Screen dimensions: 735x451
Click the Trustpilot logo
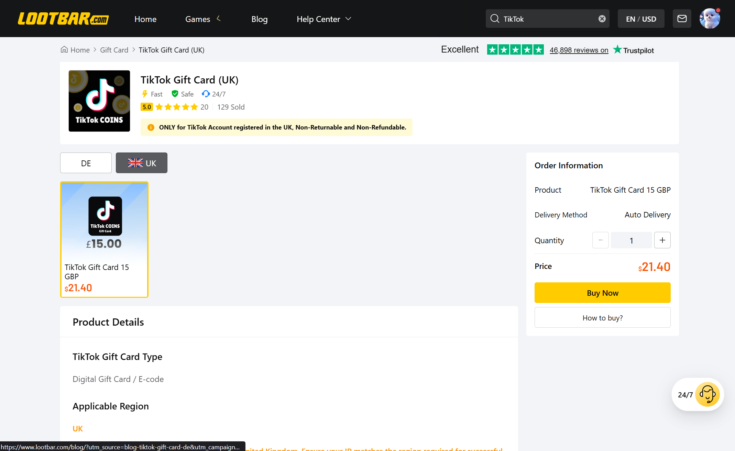pos(634,50)
